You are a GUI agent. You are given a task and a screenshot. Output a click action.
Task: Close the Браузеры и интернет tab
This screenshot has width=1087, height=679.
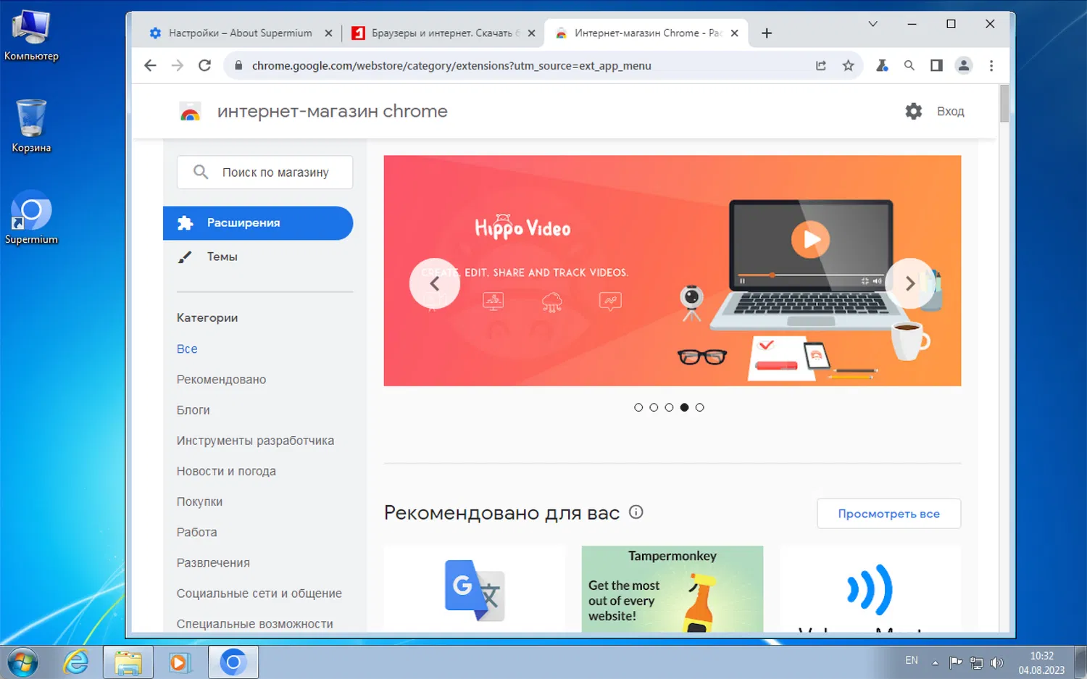(x=531, y=33)
